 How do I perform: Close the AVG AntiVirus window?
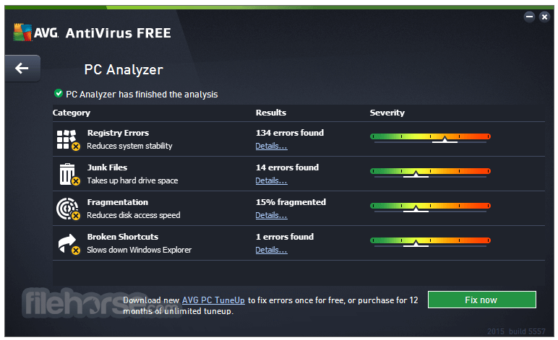[x=544, y=17]
